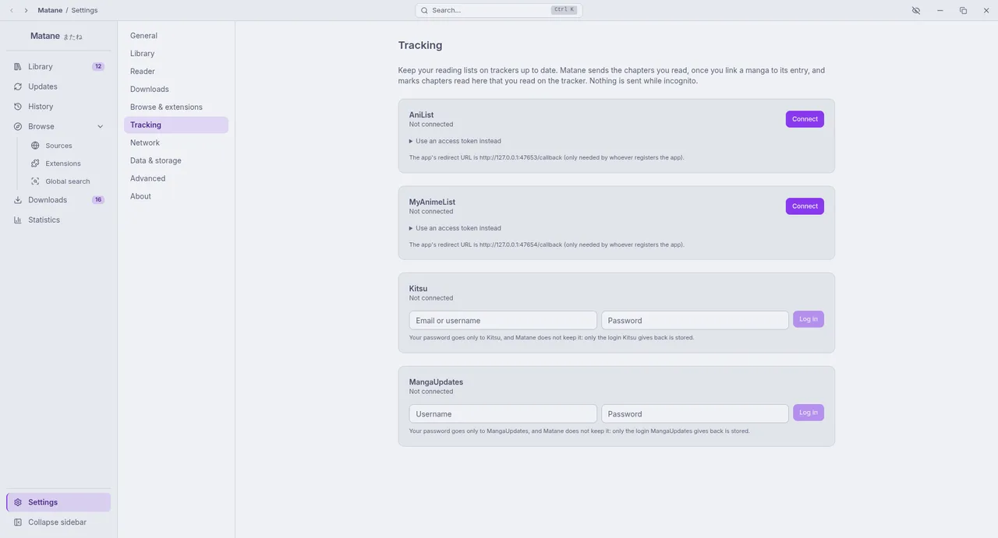
Task: Connect the AniList tracker
Action: (x=805, y=119)
